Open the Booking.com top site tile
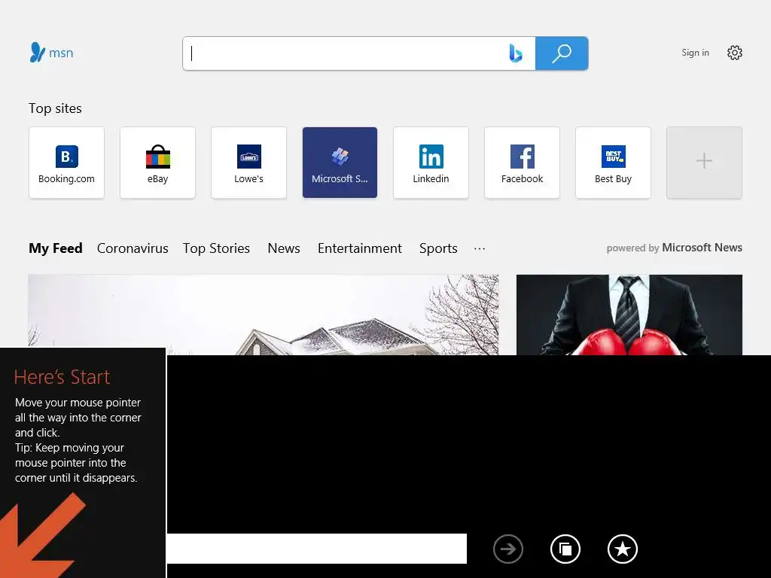Viewport: 771px width, 578px height. click(66, 163)
